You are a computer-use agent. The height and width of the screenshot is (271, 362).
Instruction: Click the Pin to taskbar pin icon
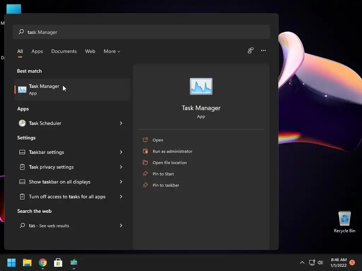click(x=145, y=185)
